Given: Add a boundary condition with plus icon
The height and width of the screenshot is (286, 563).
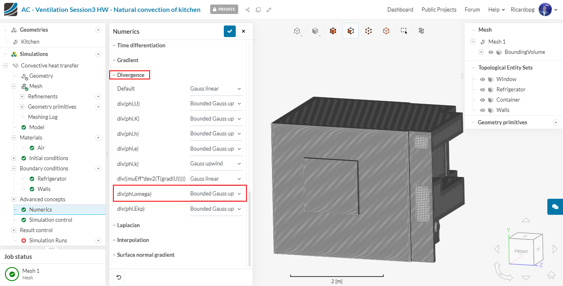Looking at the screenshot, I should point(98,168).
